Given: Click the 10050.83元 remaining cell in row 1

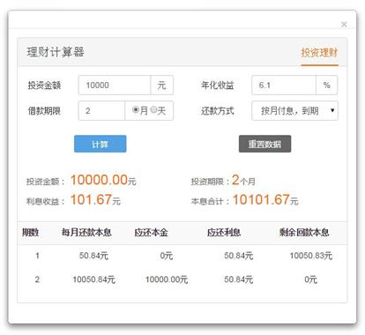Looking at the screenshot, I should 311,256.
